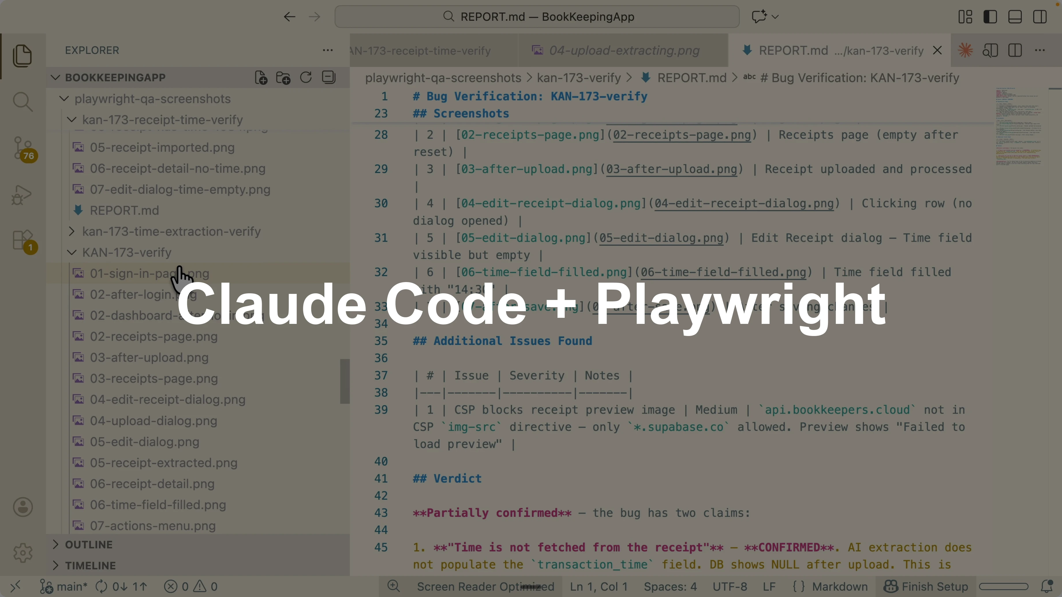
Task: Open 07-edit-dialog-time-empty.png file
Action: pos(180,189)
